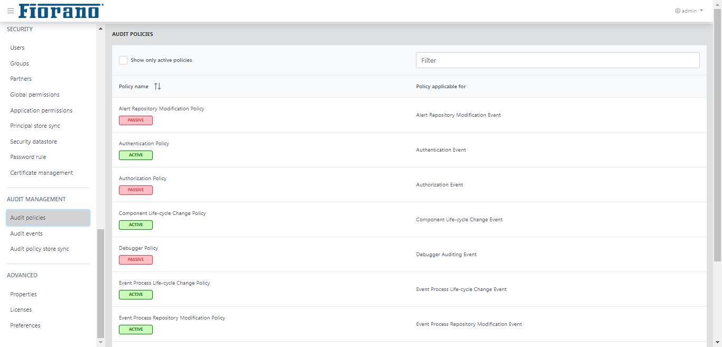
Task: Open Properties under Advanced
Action: (x=24, y=294)
